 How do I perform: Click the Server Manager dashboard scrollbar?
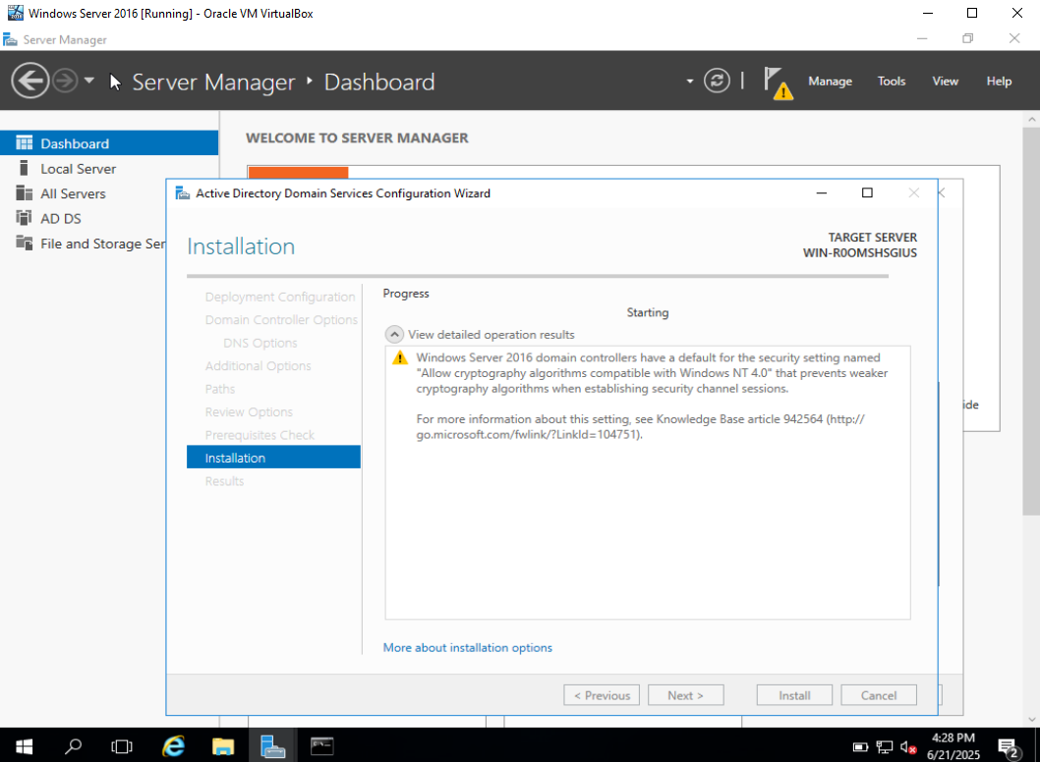1031,321
